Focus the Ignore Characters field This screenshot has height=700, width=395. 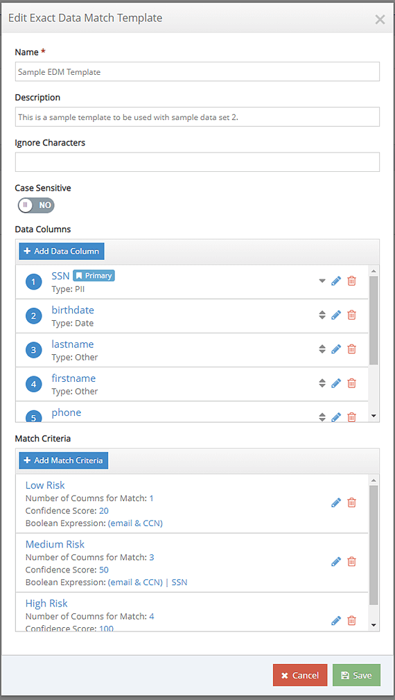point(197,162)
